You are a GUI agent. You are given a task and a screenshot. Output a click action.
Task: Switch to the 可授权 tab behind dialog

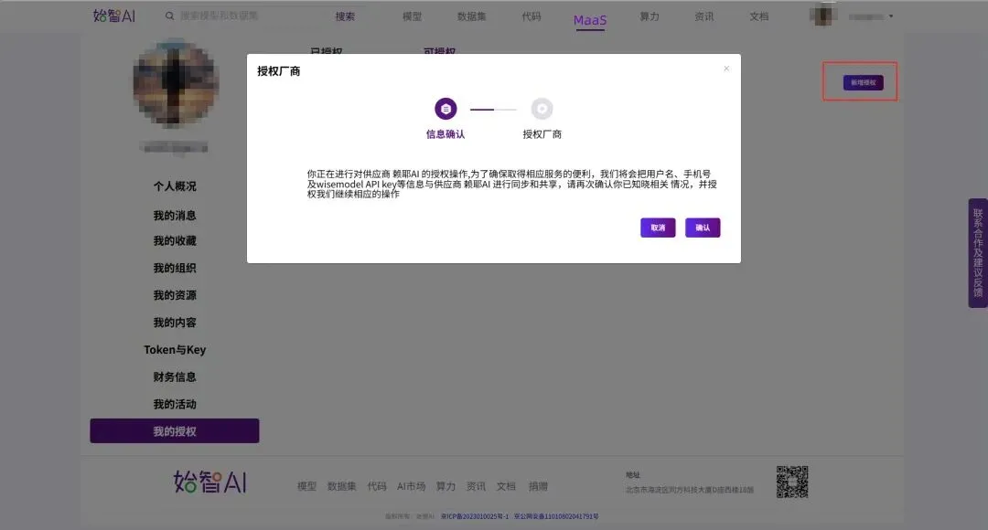coord(439,50)
